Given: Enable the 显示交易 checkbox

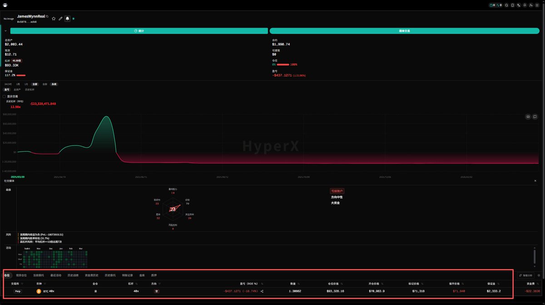Looking at the screenshot, I should click(x=5, y=96).
